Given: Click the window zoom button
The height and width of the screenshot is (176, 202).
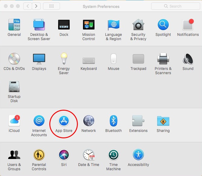Looking at the screenshot, I should tap(18, 6).
